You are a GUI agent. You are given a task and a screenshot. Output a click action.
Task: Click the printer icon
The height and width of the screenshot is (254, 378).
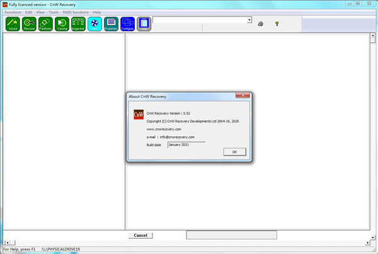pos(261,24)
